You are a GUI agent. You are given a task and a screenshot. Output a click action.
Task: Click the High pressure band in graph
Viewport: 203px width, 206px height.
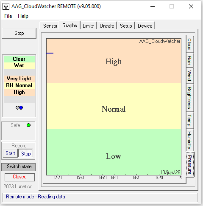coord(114,61)
